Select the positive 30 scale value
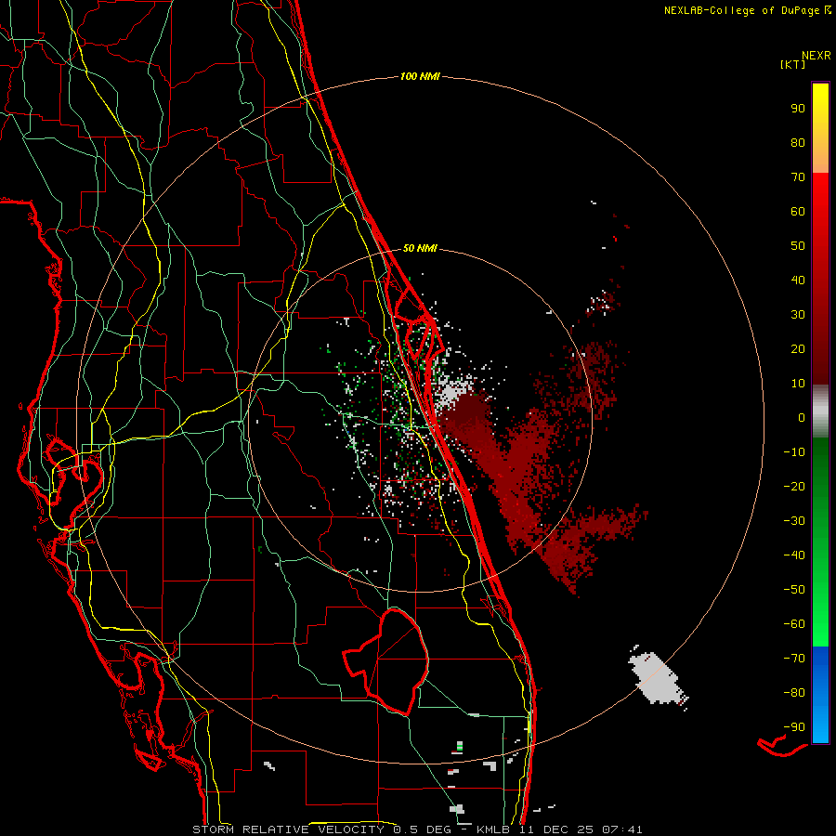 (798, 315)
